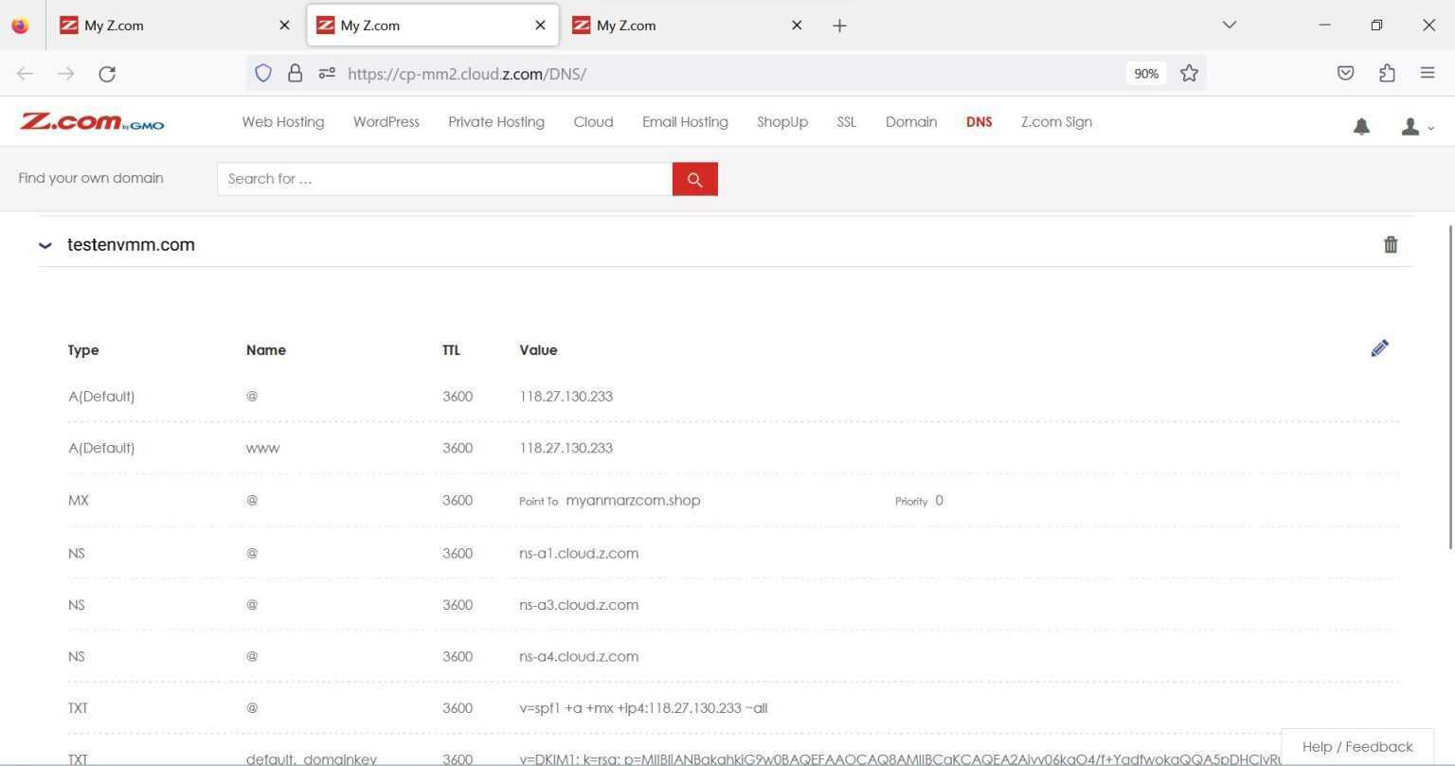Screen dimensions: 1455x766
Task: Open the WordPress menu
Action: pyautogui.click(x=386, y=121)
